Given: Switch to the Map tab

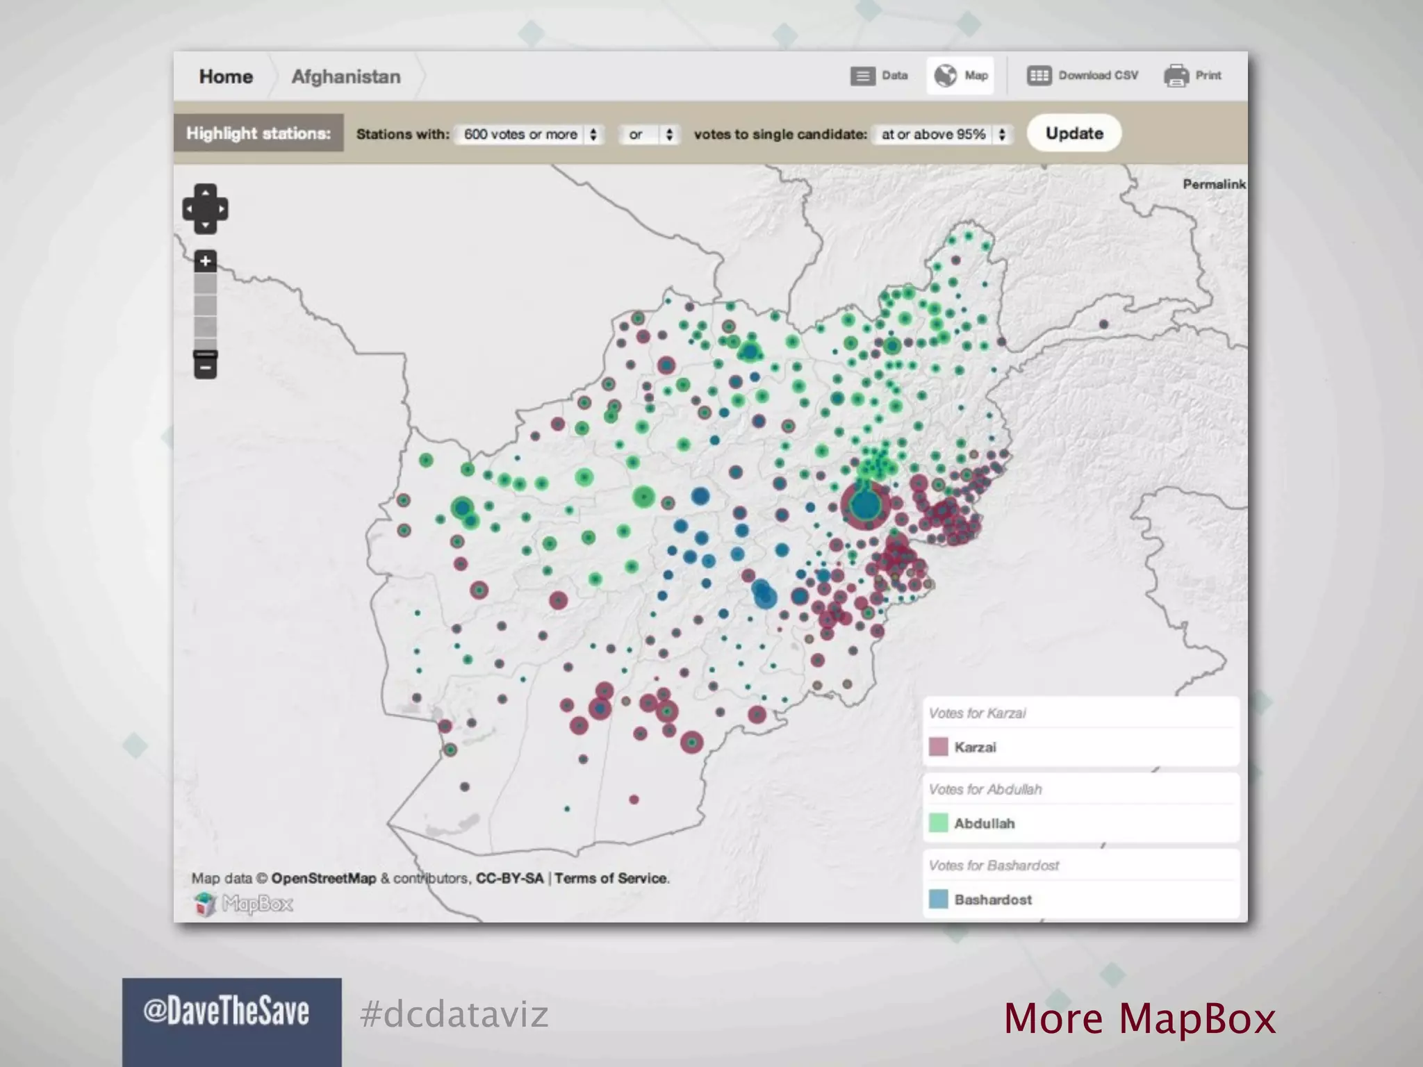Looking at the screenshot, I should [x=960, y=76].
